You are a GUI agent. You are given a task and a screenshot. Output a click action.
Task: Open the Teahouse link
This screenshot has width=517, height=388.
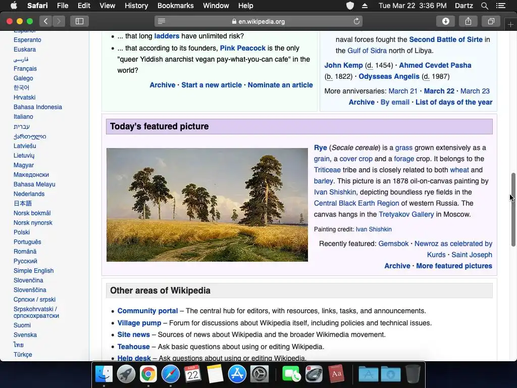click(x=133, y=347)
